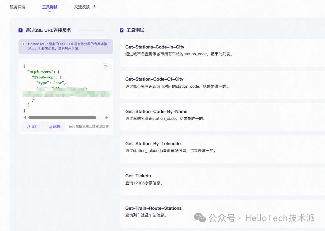
Task: Click the 配置 button
Action: tap(54, 126)
